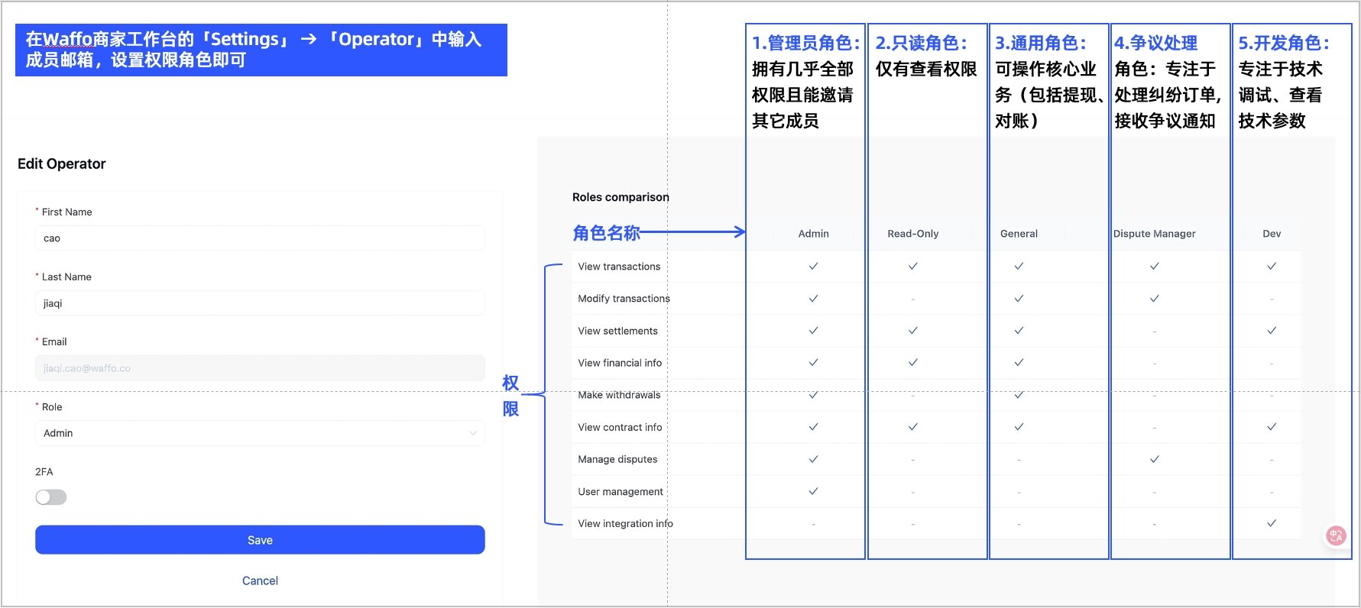Viewport: 1361px width, 608px height.
Task: Click the Cancel link
Action: [x=260, y=581]
